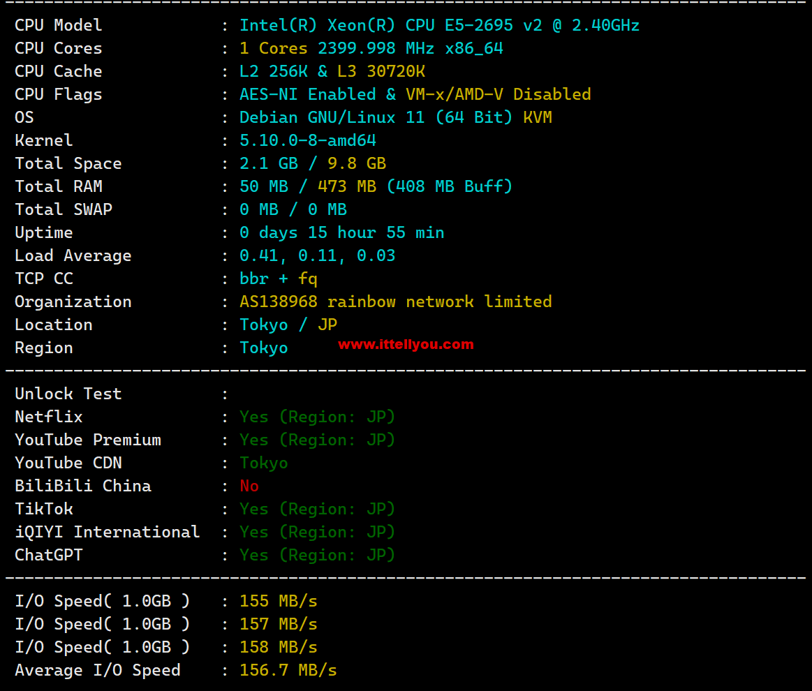Click the red No for BiliBili China

249,486
